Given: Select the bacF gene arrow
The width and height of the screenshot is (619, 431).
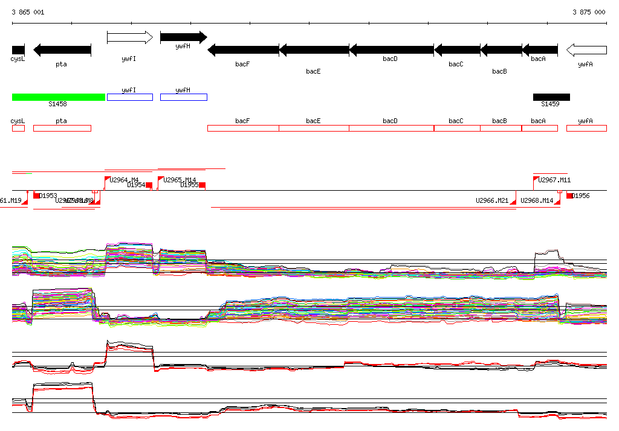Looking at the screenshot, I should coord(243,50).
